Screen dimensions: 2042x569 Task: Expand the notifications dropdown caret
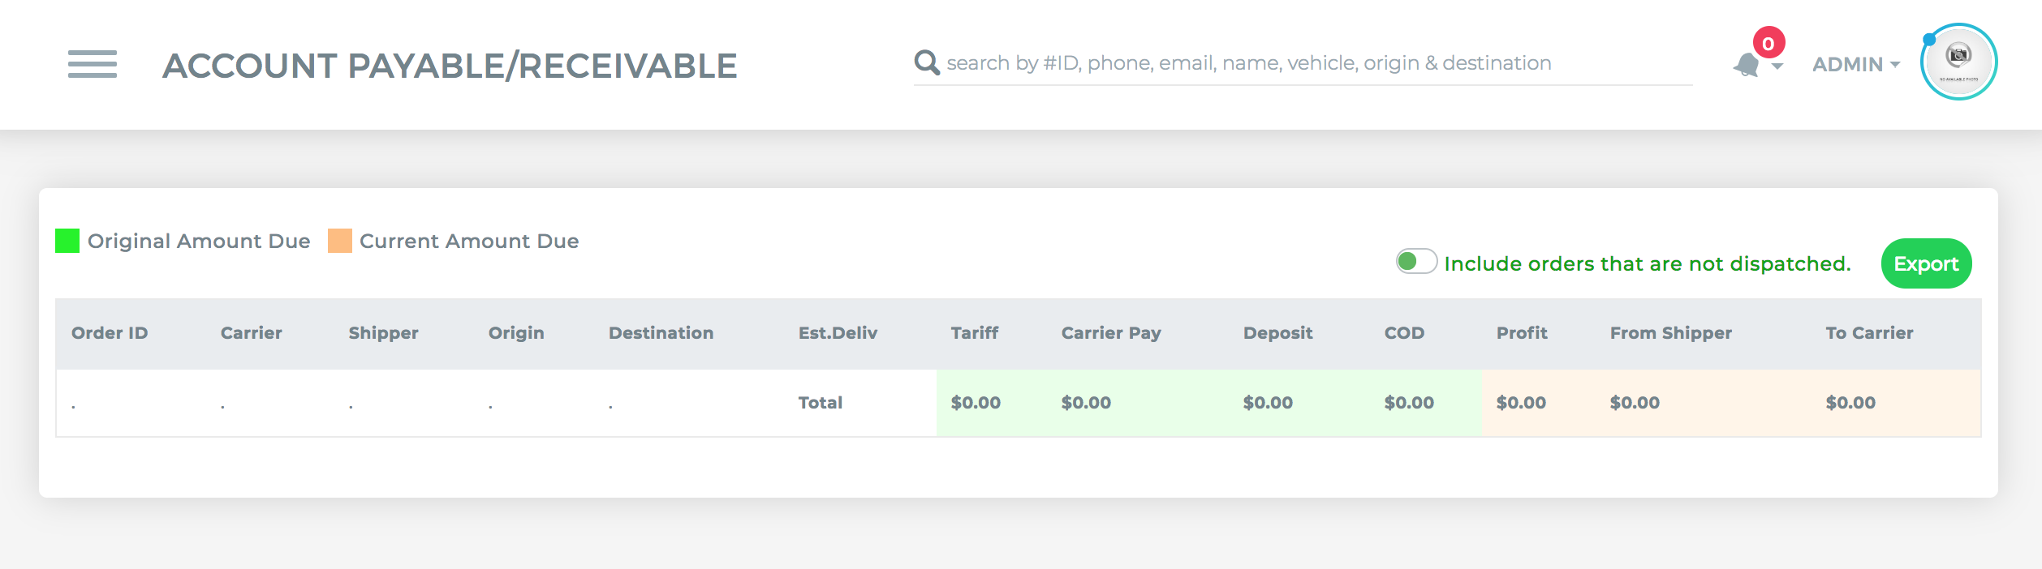[x=1777, y=66]
